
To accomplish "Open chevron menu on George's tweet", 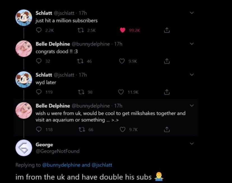I will coord(192,144).
